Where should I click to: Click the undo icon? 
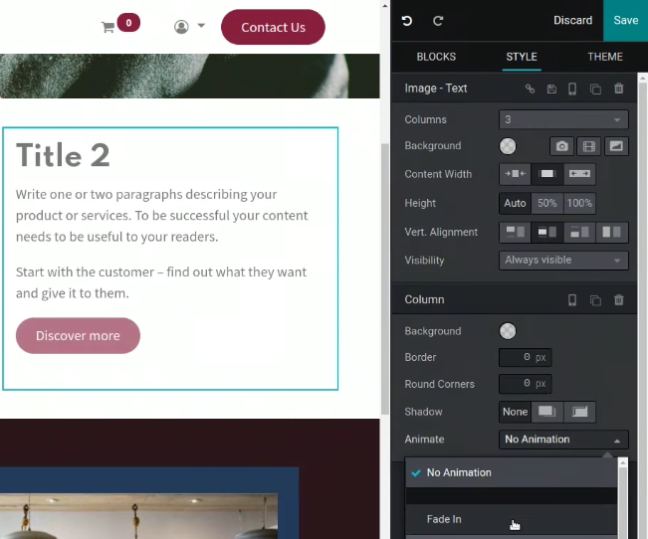pos(407,21)
